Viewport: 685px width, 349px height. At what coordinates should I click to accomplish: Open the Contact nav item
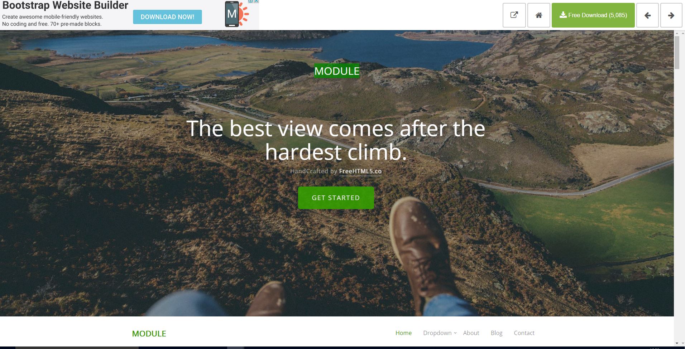(x=524, y=333)
